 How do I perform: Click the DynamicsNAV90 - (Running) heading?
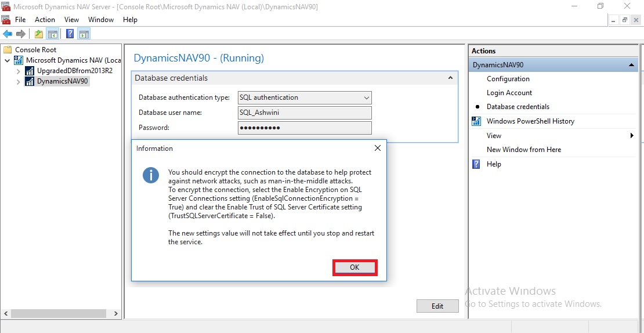point(199,58)
